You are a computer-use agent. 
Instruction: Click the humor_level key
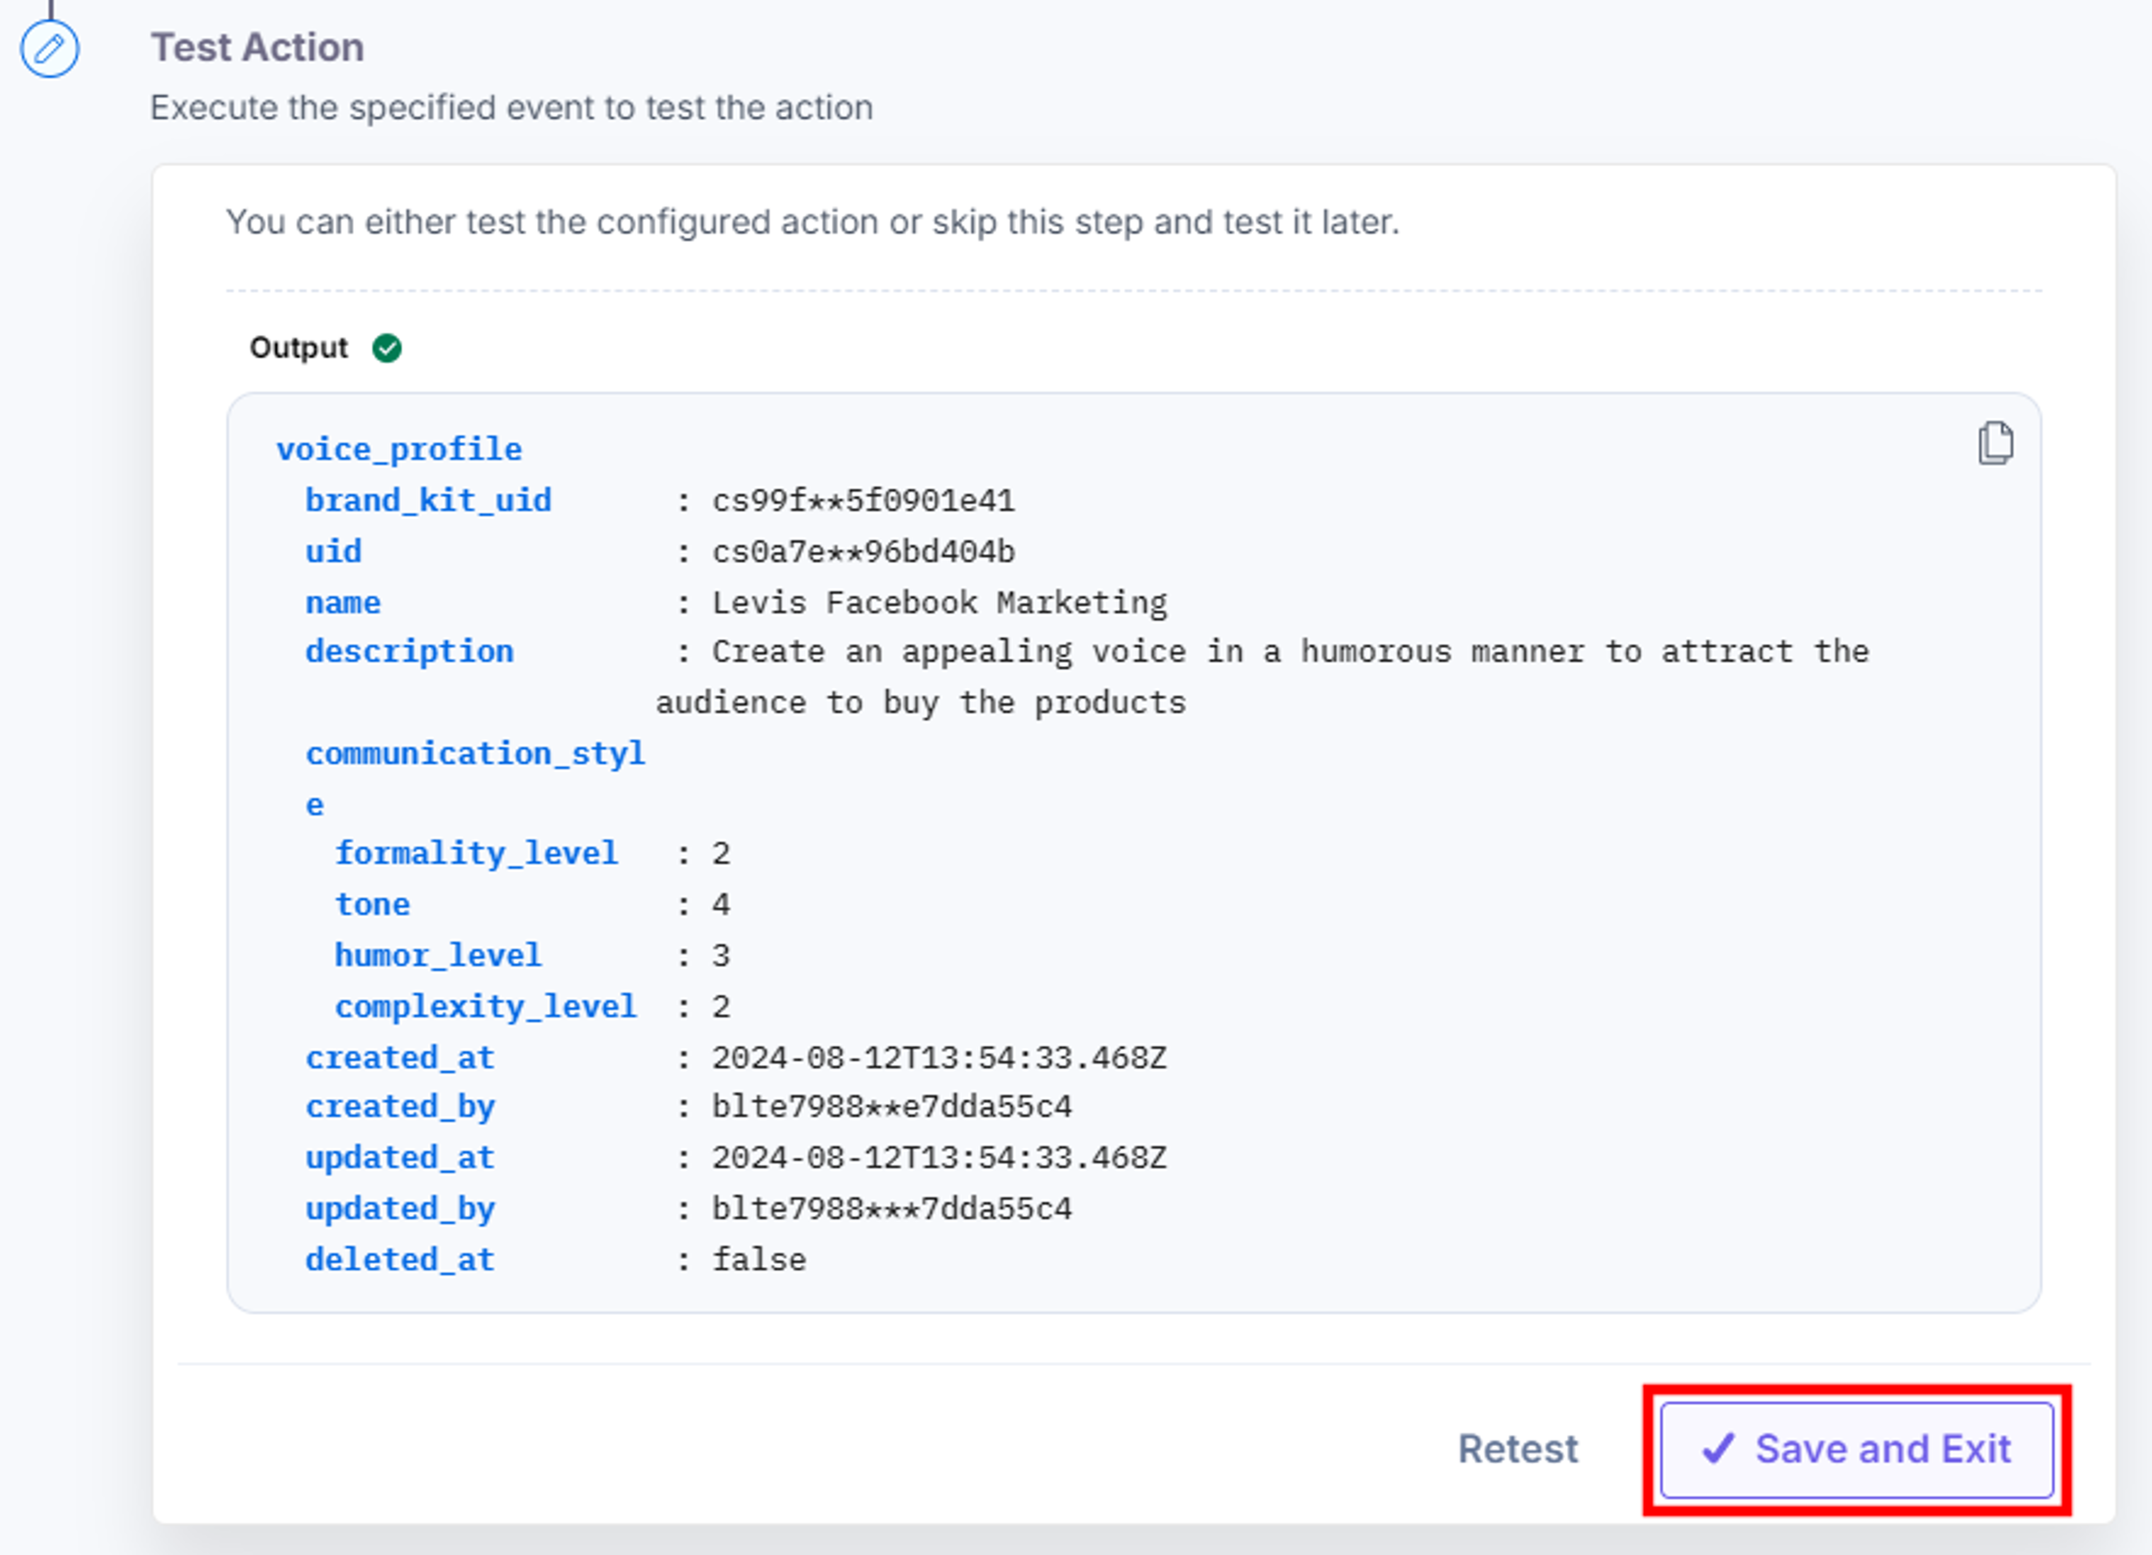tap(438, 955)
